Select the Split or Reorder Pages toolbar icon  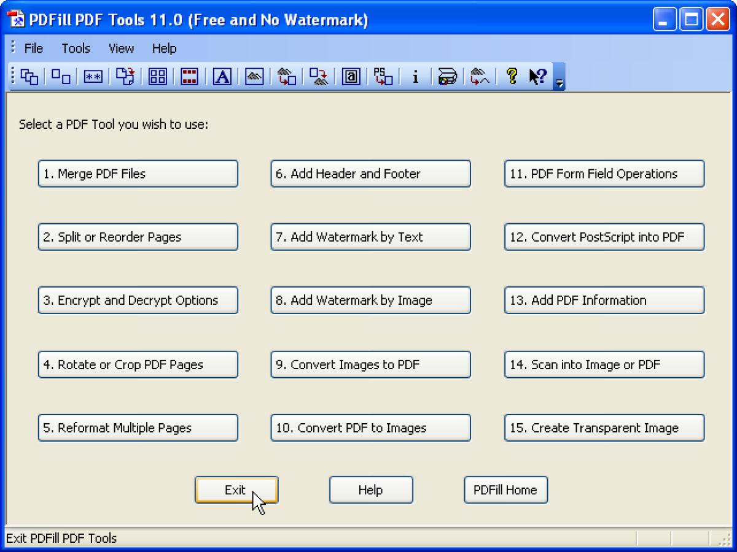coord(60,76)
